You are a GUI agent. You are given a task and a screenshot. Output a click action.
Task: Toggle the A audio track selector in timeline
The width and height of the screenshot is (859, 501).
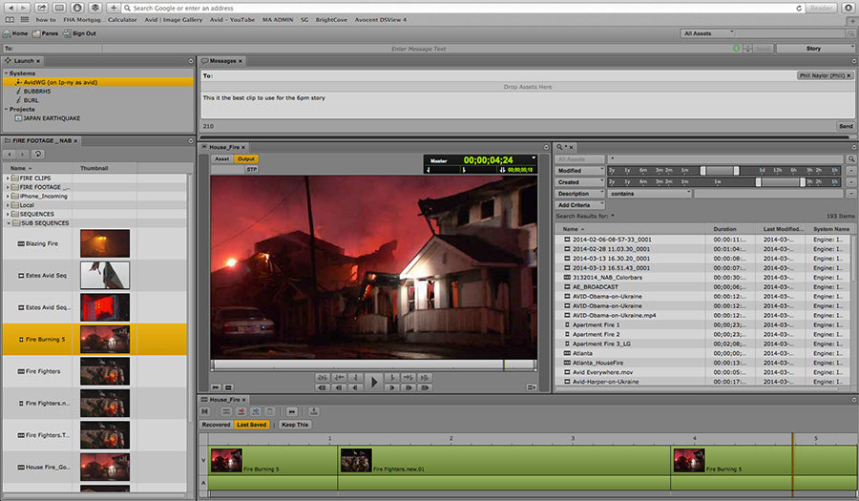[x=203, y=483]
